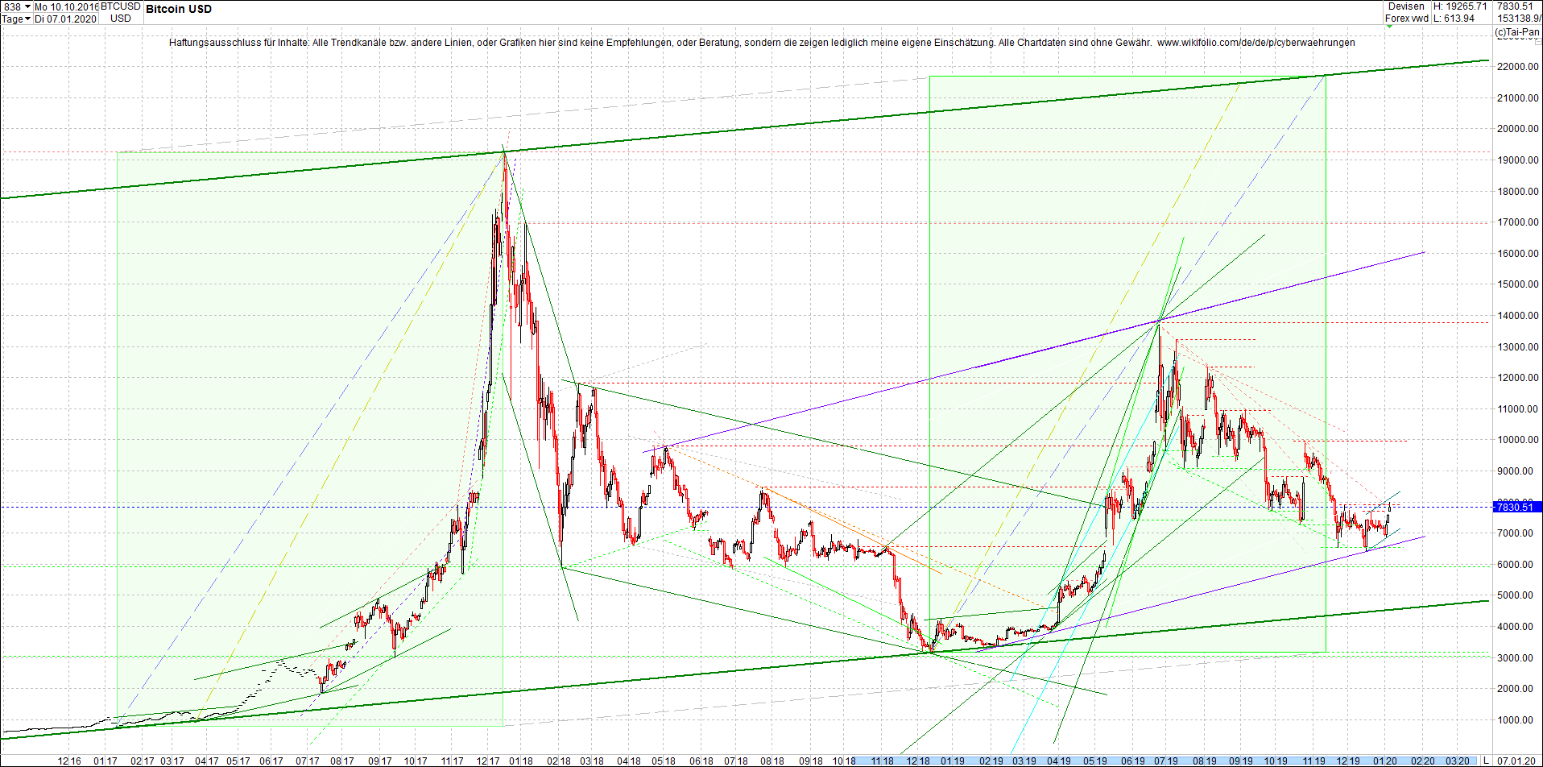This screenshot has height=767, width=1543.
Task: Select the H: 19265.71 high value cell
Action: pyautogui.click(x=1461, y=6)
